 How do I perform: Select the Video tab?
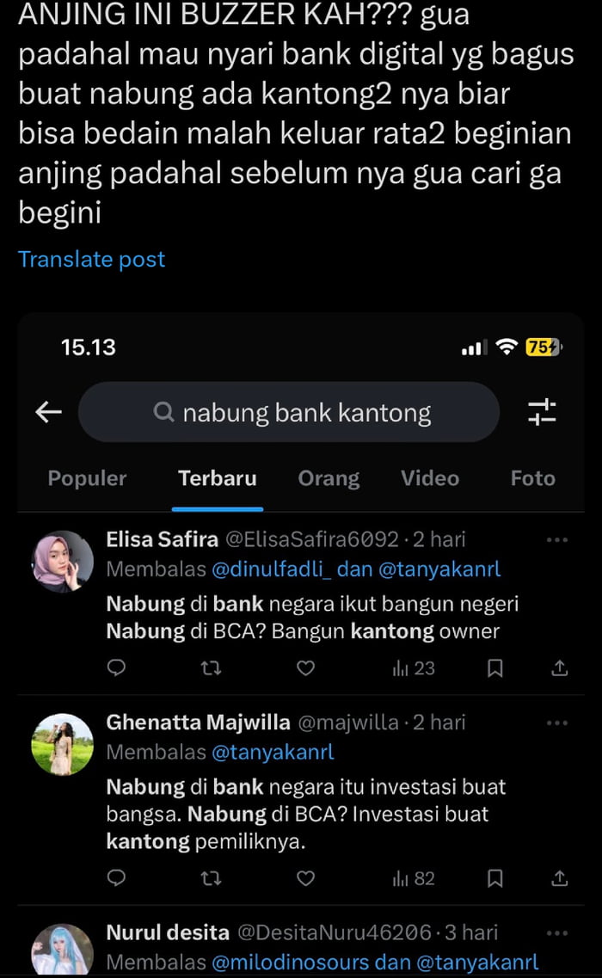pos(429,478)
